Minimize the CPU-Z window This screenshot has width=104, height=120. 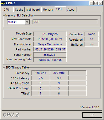[91, 3]
